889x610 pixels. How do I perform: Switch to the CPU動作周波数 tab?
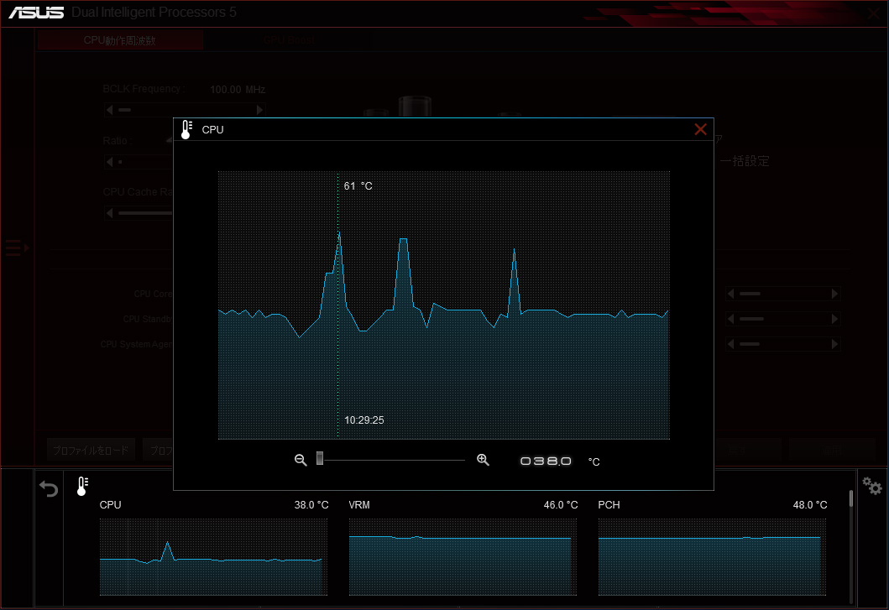pyautogui.click(x=119, y=40)
